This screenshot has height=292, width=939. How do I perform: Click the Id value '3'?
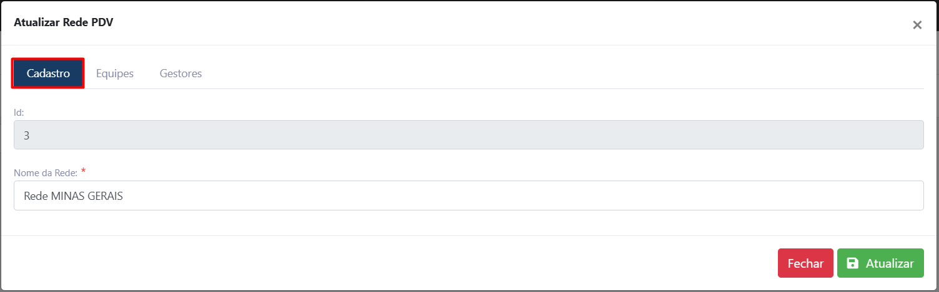[x=26, y=135]
